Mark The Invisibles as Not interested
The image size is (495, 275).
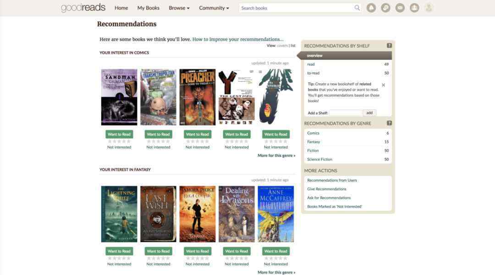(275, 147)
